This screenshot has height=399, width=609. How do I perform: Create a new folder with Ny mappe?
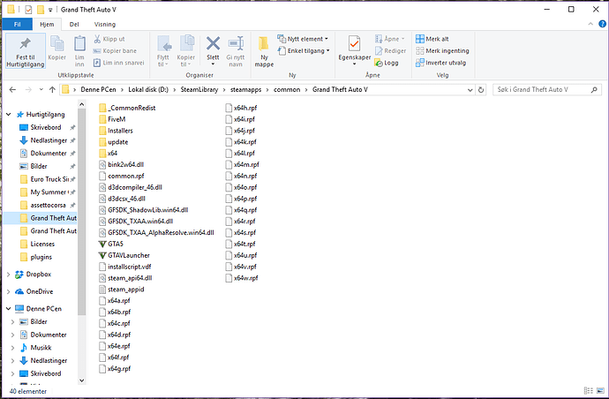pos(264,51)
